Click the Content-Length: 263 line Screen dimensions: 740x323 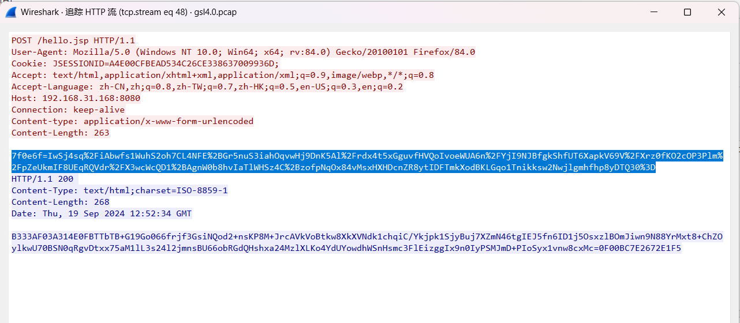[61, 133]
